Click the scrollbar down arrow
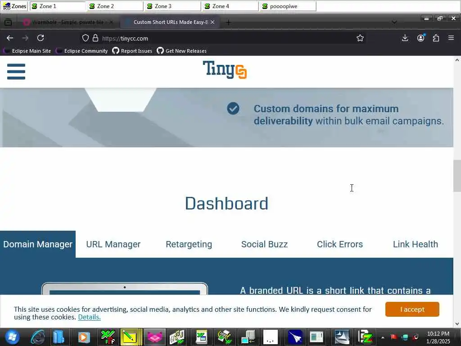 click(x=457, y=324)
